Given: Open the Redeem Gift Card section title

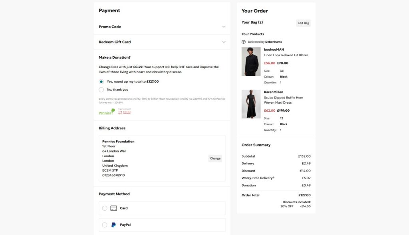Looking at the screenshot, I should [115, 42].
